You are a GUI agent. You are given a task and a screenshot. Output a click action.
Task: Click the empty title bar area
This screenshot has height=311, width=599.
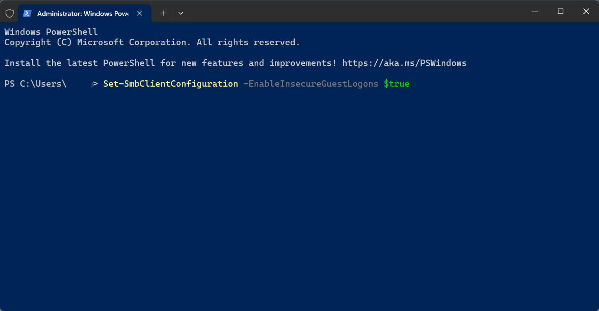[x=353, y=11]
